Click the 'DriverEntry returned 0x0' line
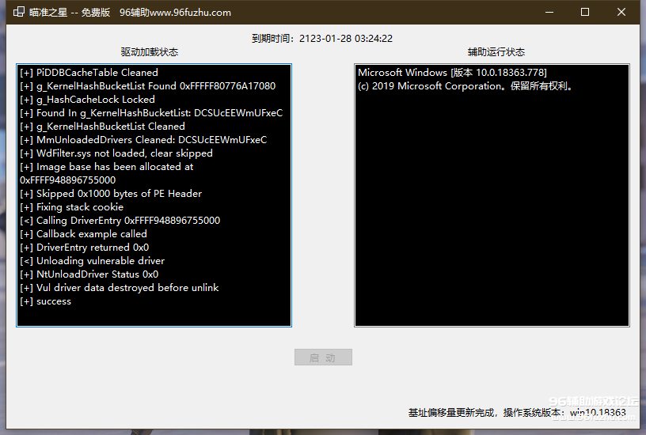This screenshot has height=435, width=646. (x=84, y=248)
